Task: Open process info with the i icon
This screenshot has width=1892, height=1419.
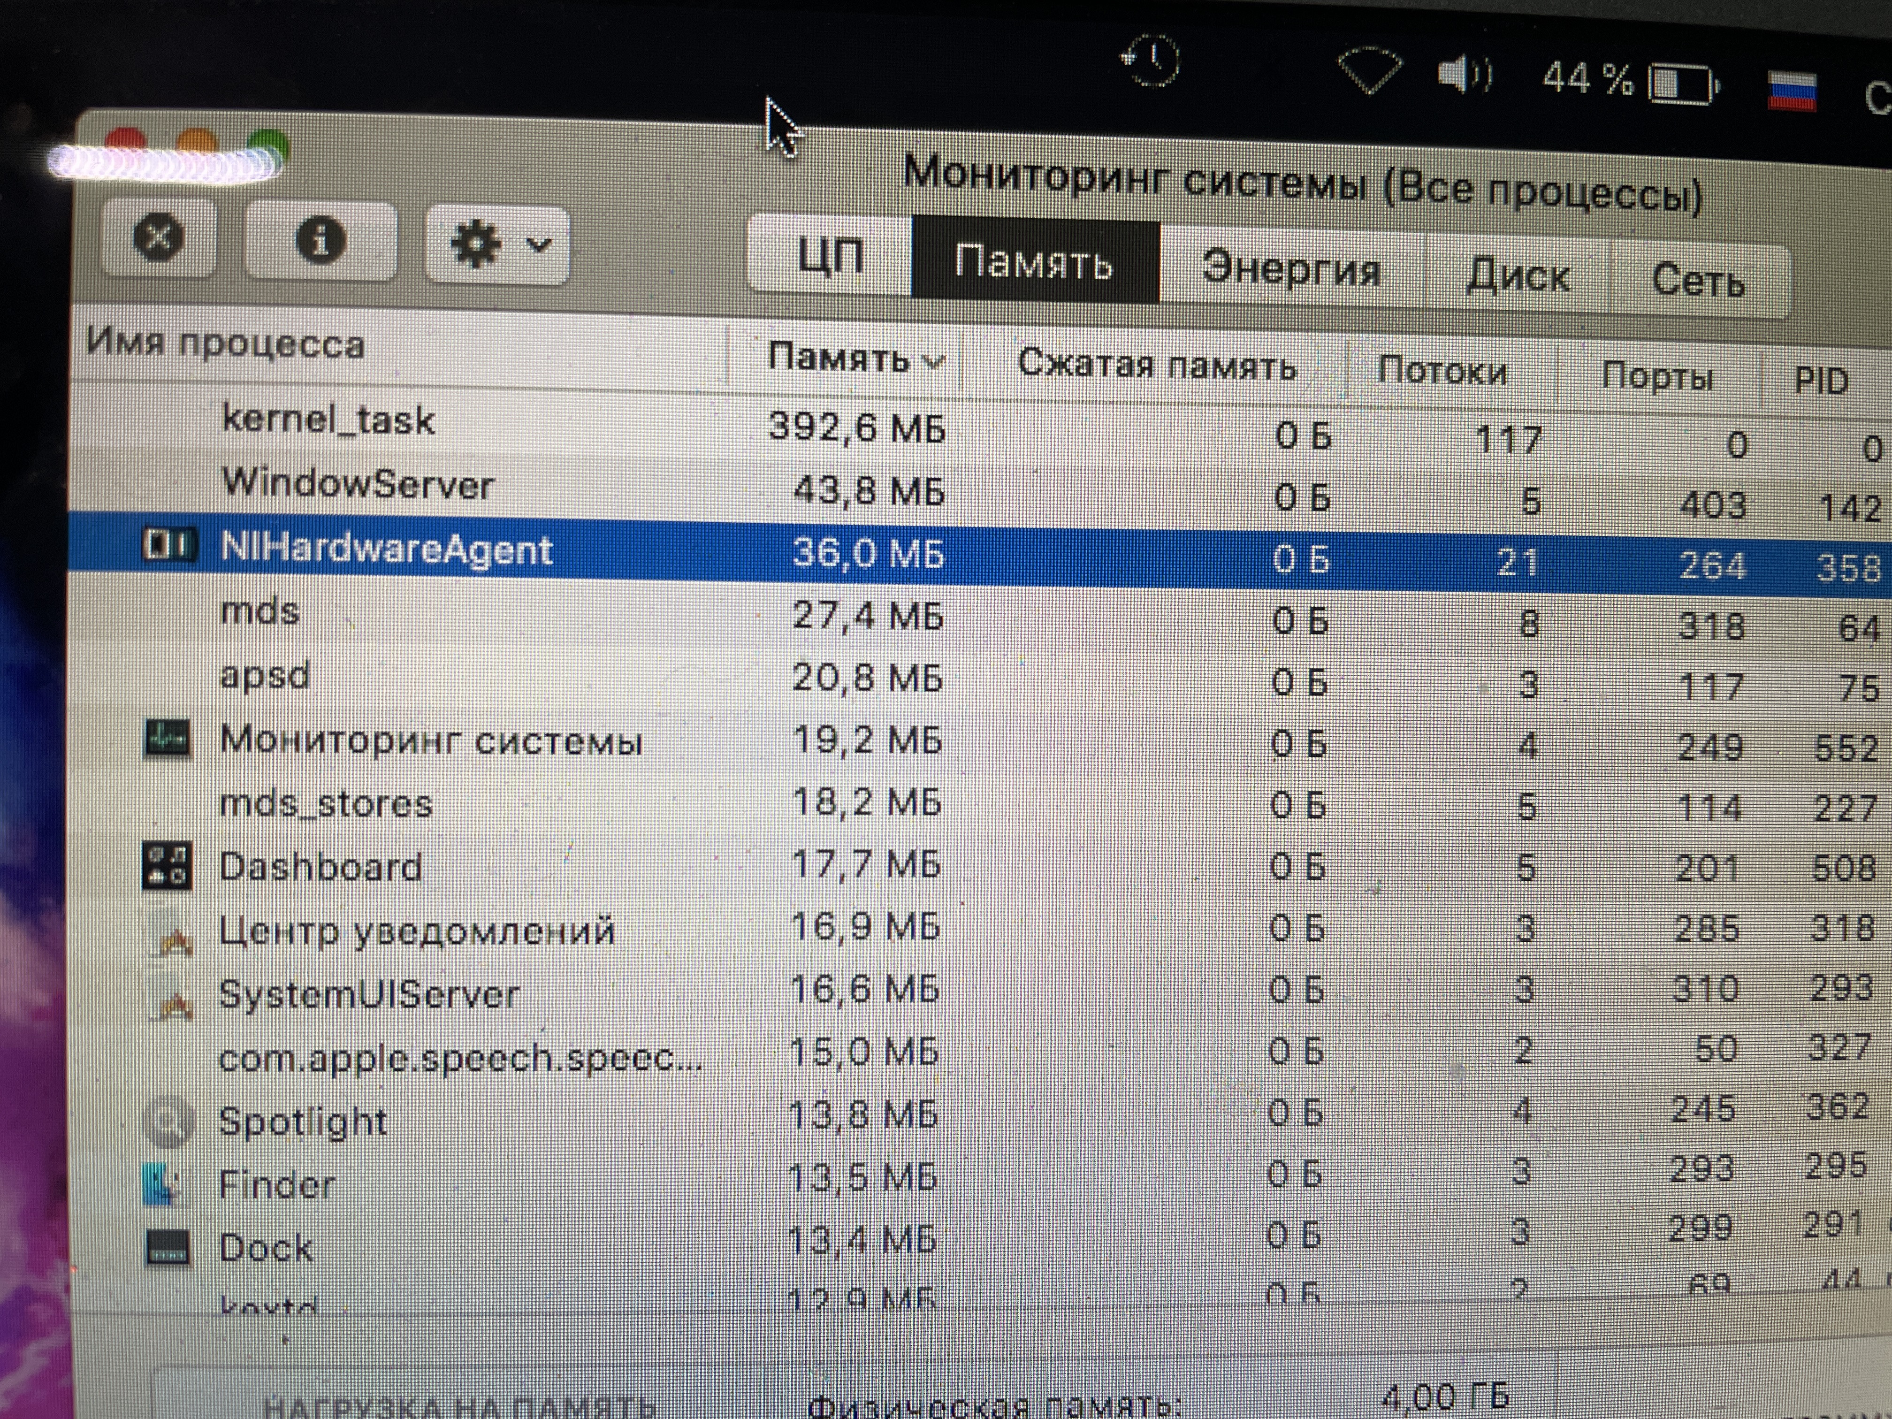Action: pos(321,239)
